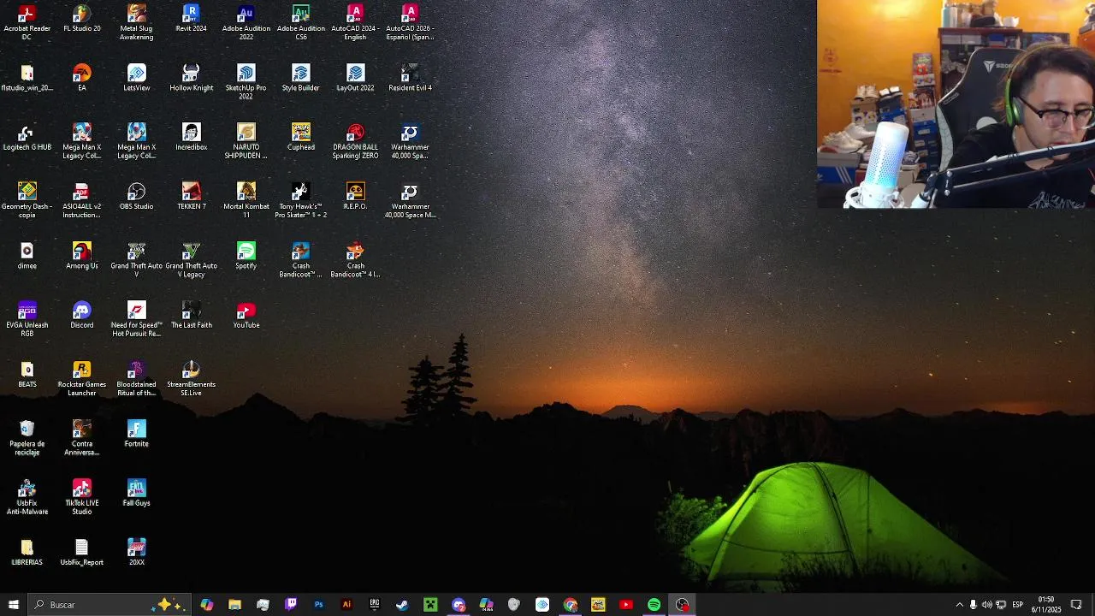Open Photoshop from the taskbar
This screenshot has width=1095, height=616.
point(318,605)
